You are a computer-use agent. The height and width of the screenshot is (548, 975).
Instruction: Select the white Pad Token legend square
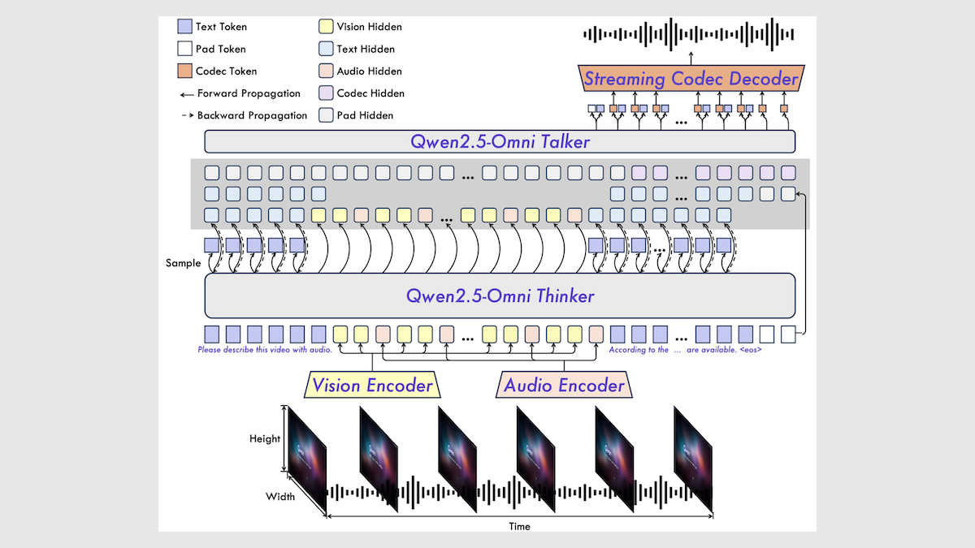point(184,49)
